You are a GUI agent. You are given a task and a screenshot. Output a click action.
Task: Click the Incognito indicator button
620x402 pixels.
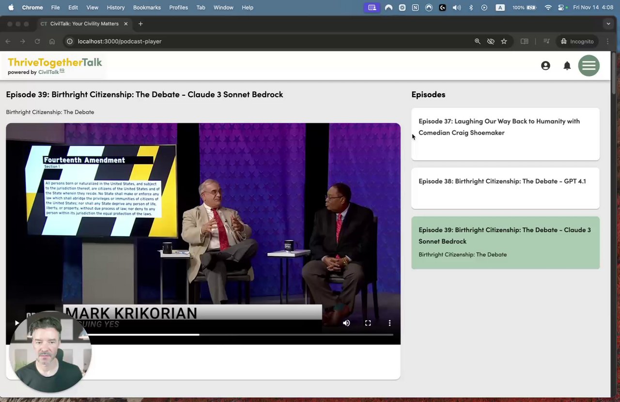[x=577, y=42]
